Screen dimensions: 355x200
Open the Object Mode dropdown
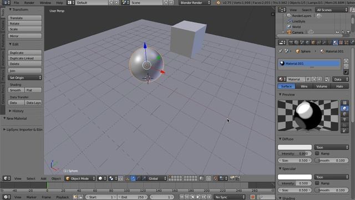(80, 178)
